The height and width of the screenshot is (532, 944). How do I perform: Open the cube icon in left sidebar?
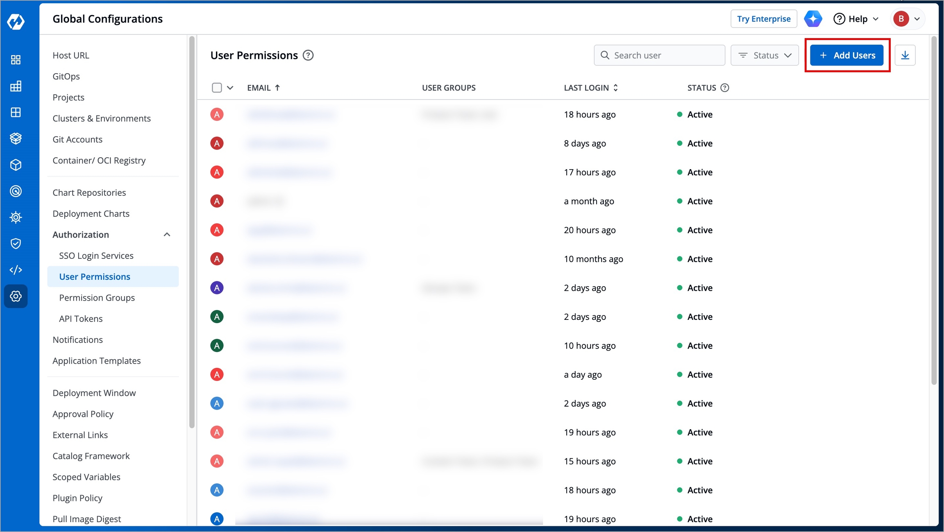pyautogui.click(x=16, y=165)
